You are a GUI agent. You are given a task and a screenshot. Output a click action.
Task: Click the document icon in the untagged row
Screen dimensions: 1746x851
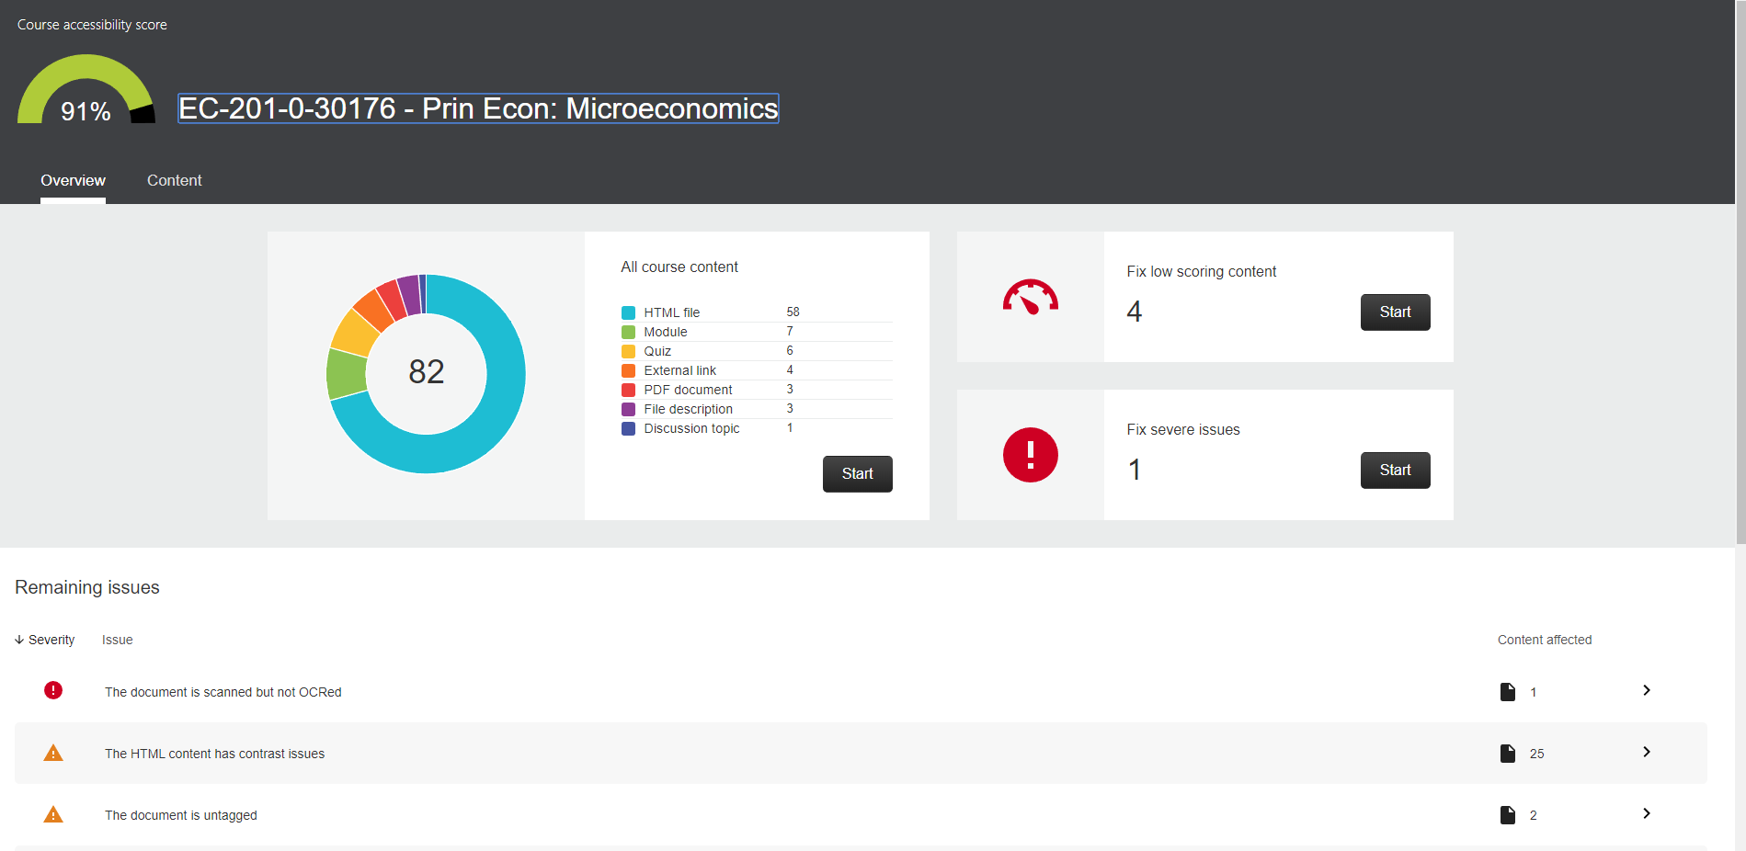pos(1507,815)
